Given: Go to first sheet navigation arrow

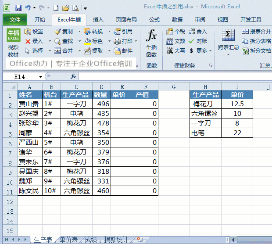Looking at the screenshot, I should [x=7, y=240].
